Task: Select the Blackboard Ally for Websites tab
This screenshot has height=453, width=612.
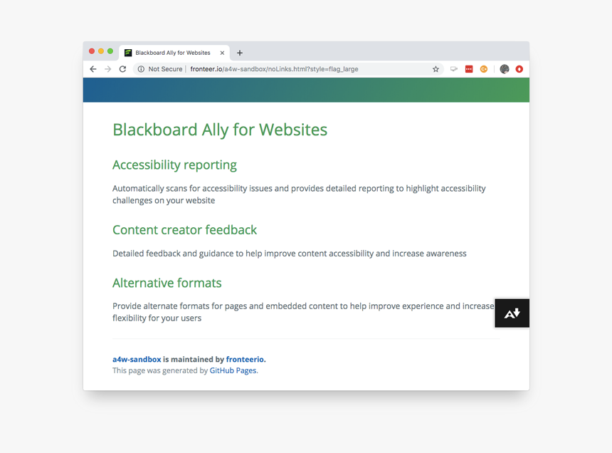Action: (x=174, y=53)
